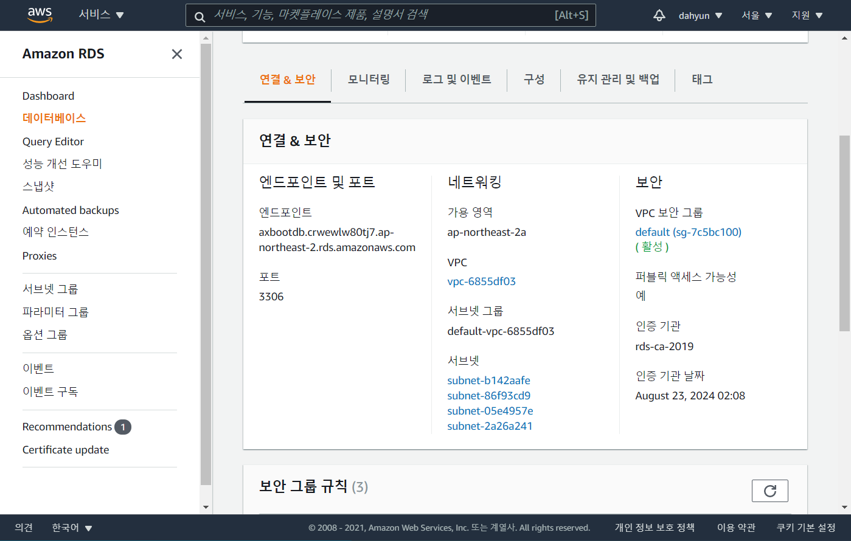Click the sidebar scrollbar down arrow
The width and height of the screenshot is (851, 541).
click(206, 508)
